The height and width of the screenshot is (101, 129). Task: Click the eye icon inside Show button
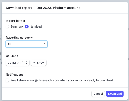34,63
